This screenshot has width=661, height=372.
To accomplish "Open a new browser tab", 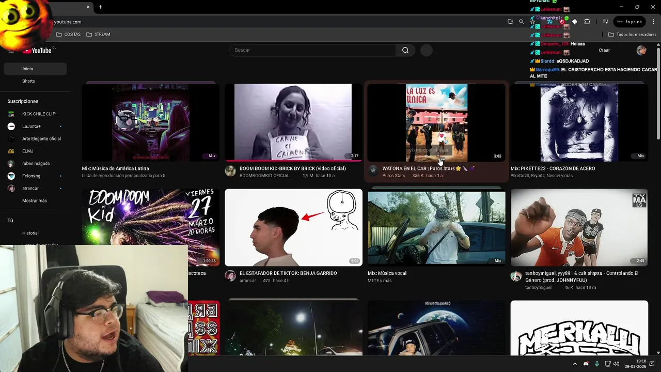I will [100, 7].
